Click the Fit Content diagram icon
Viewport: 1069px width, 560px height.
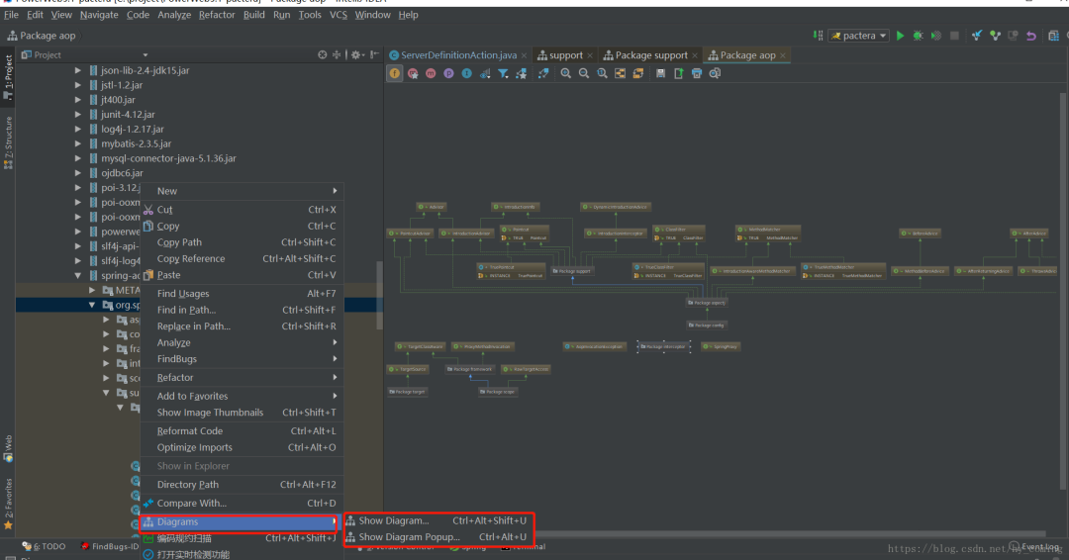620,73
